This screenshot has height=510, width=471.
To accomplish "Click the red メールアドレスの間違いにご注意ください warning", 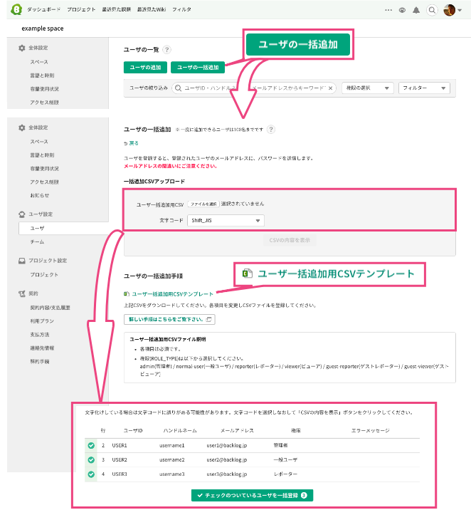I will point(170,166).
